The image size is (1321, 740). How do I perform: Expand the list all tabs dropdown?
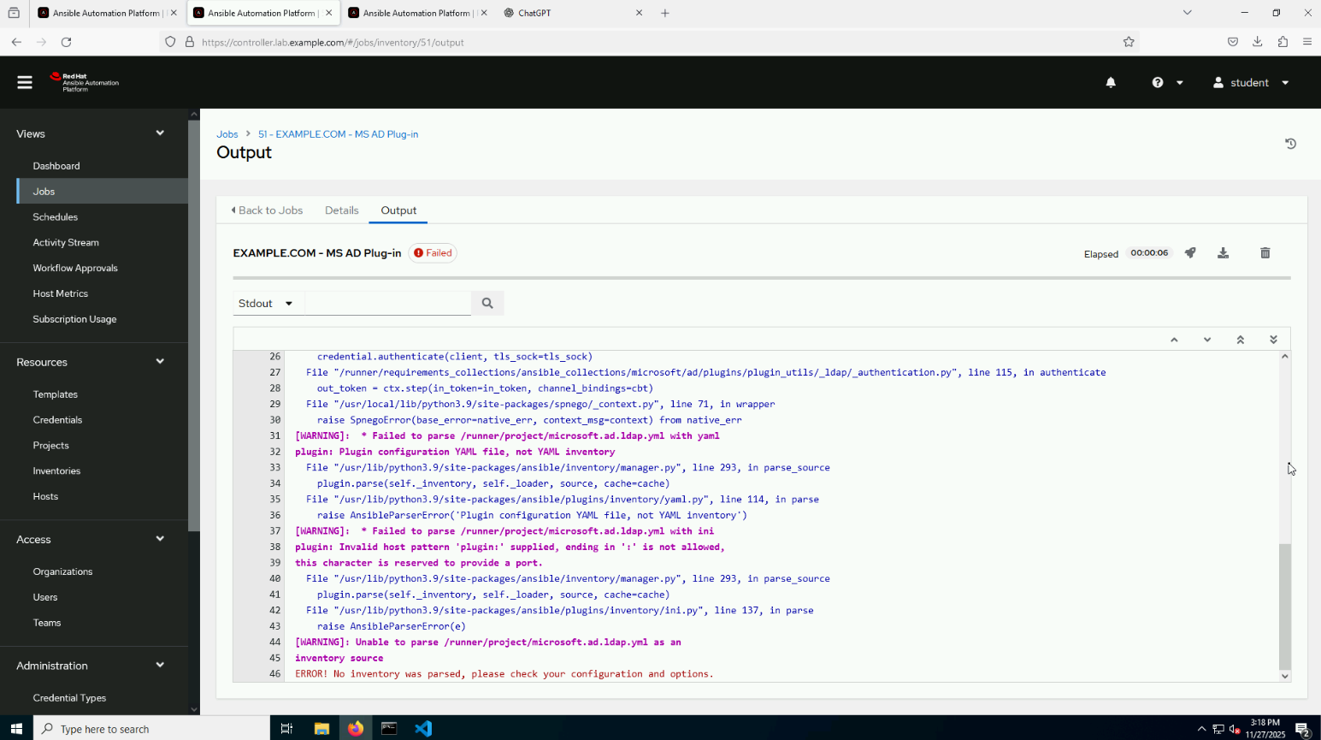[x=1187, y=13]
